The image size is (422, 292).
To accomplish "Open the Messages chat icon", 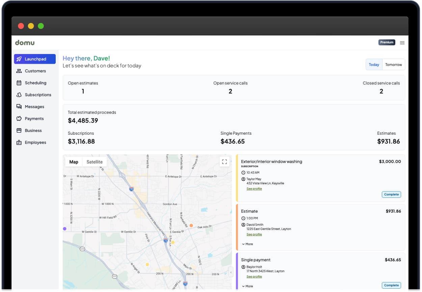I will (x=19, y=107).
